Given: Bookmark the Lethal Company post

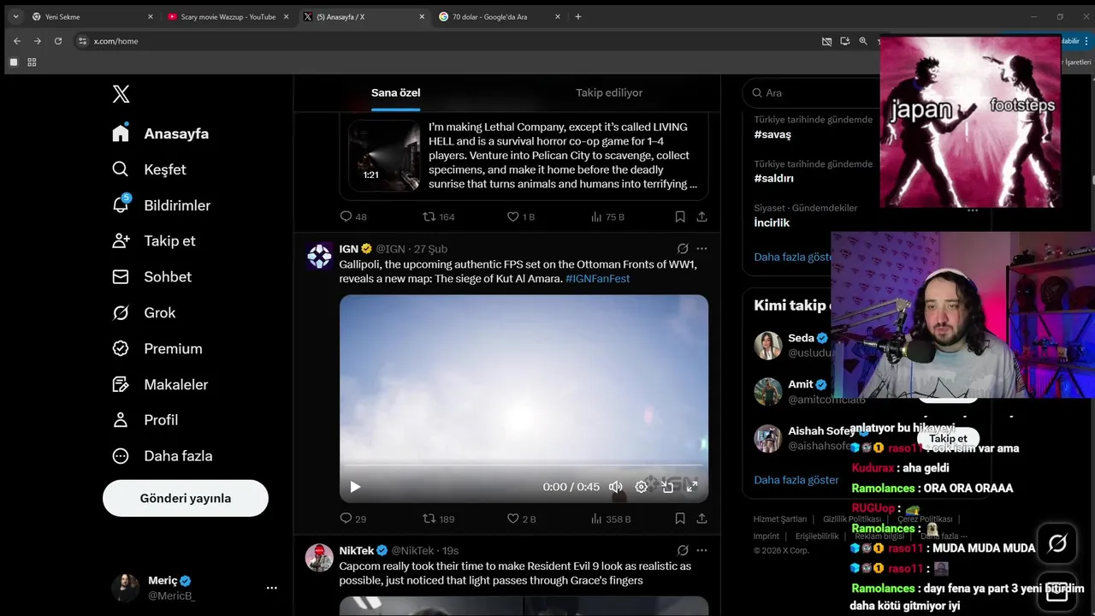Looking at the screenshot, I should coord(680,217).
